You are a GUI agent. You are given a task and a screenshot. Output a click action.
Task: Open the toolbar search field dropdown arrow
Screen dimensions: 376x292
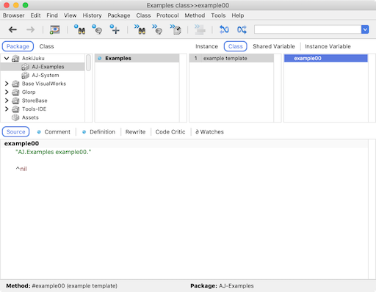365,29
